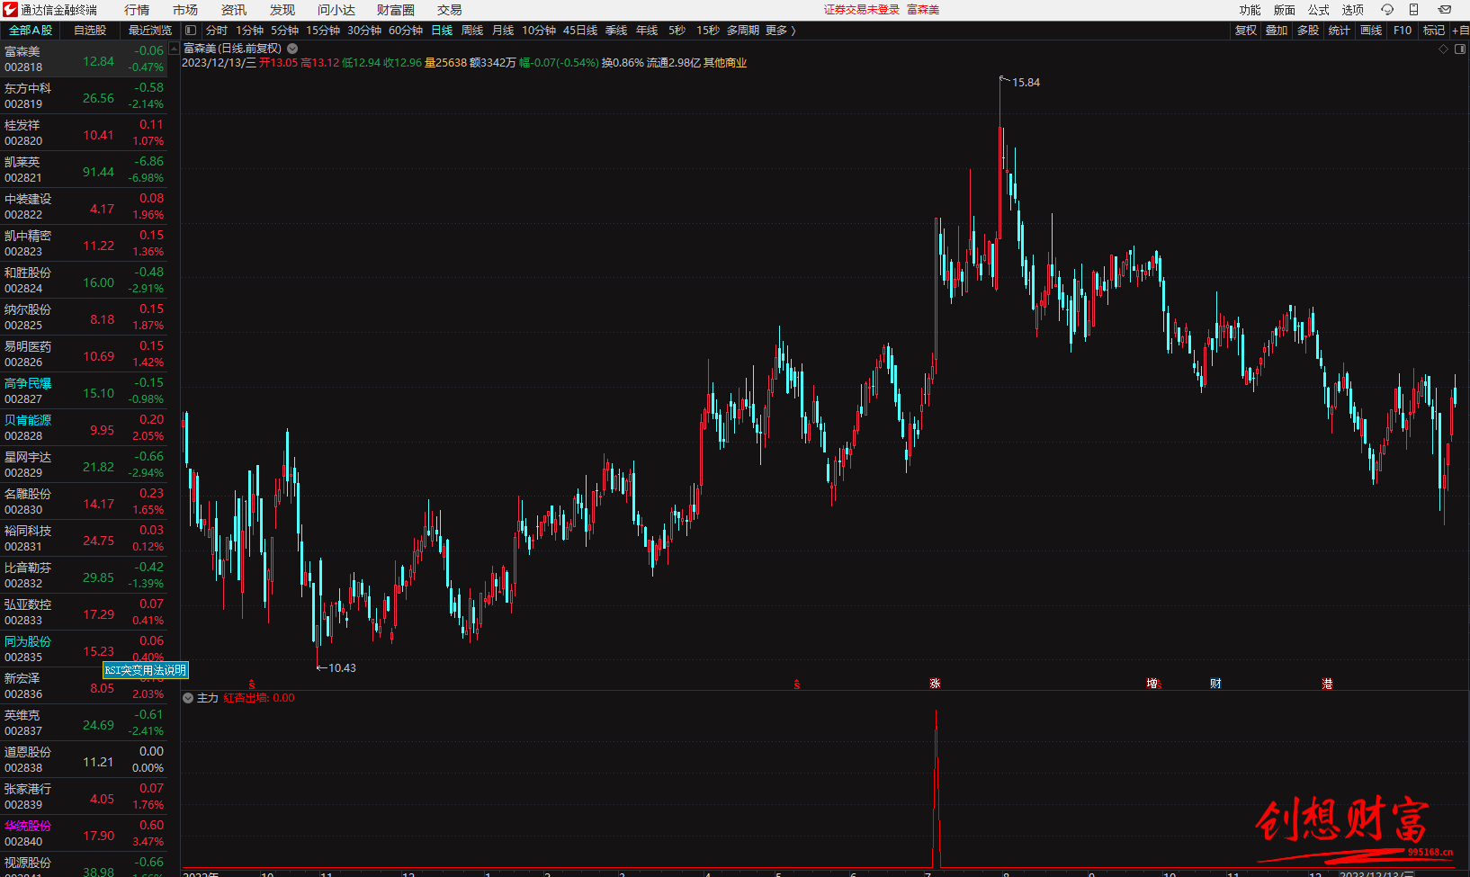The width and height of the screenshot is (1470, 877).
Task: Click the 15.84 high price label
Action: pos(1026,83)
